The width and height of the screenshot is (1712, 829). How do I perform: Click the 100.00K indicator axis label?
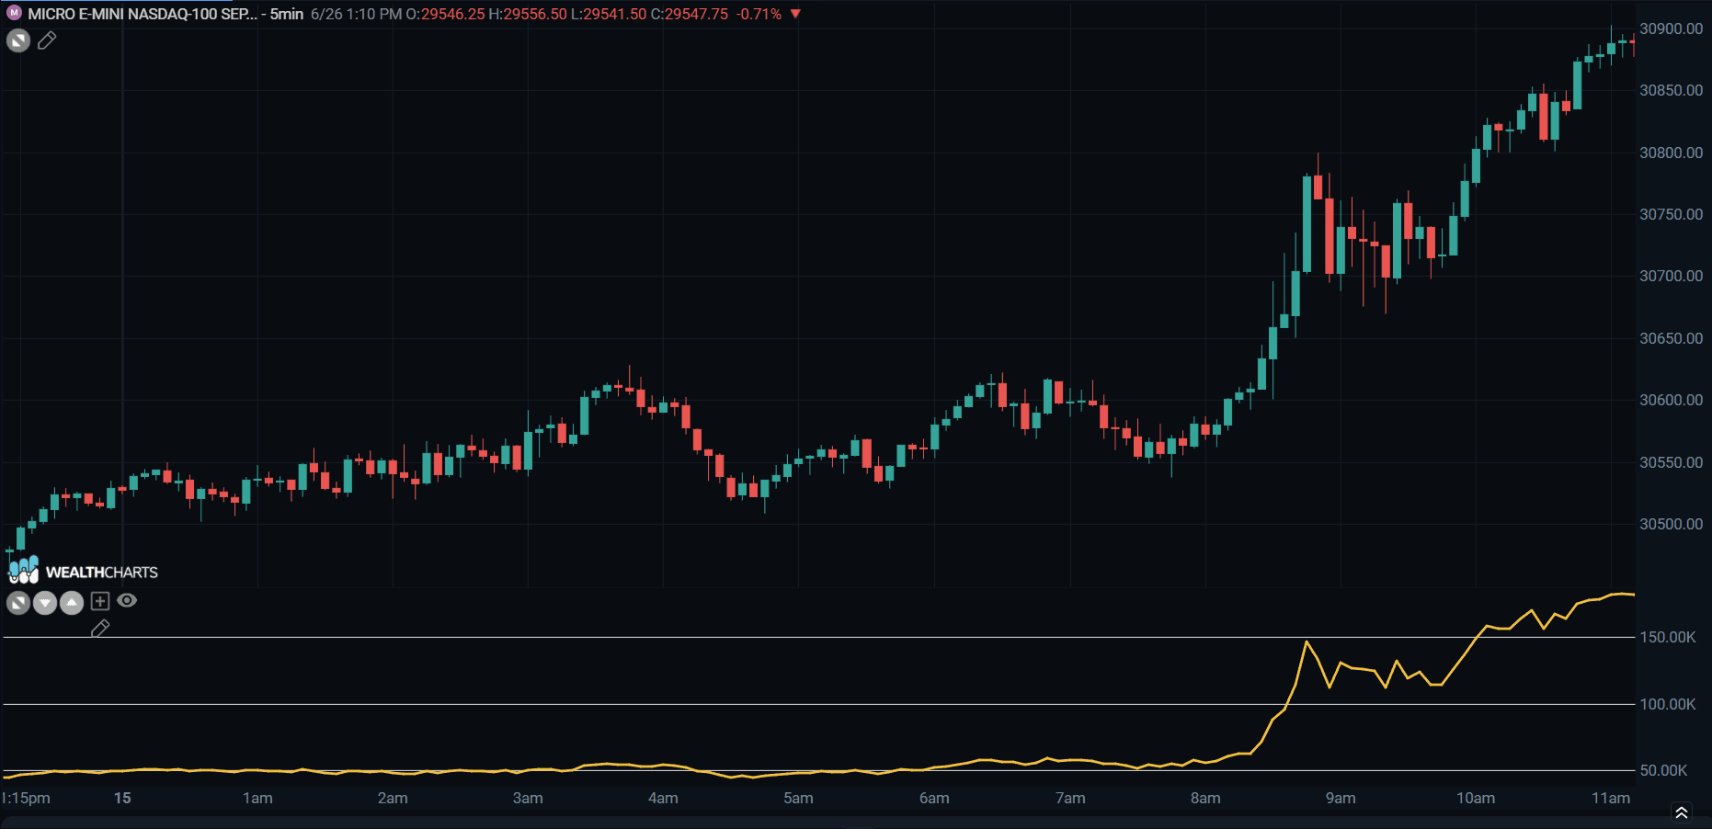tap(1668, 704)
